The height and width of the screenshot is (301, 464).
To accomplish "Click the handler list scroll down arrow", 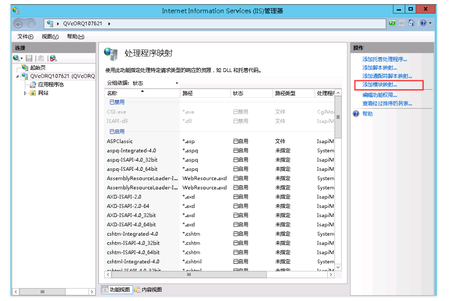I will coord(338,267).
